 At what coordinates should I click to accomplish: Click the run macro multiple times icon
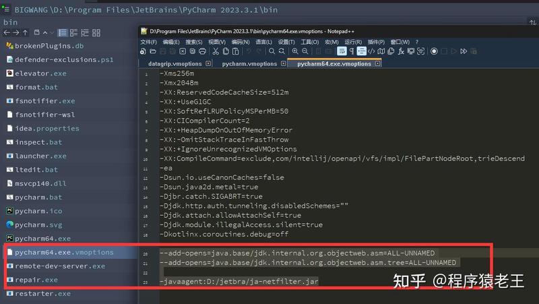[x=464, y=51]
